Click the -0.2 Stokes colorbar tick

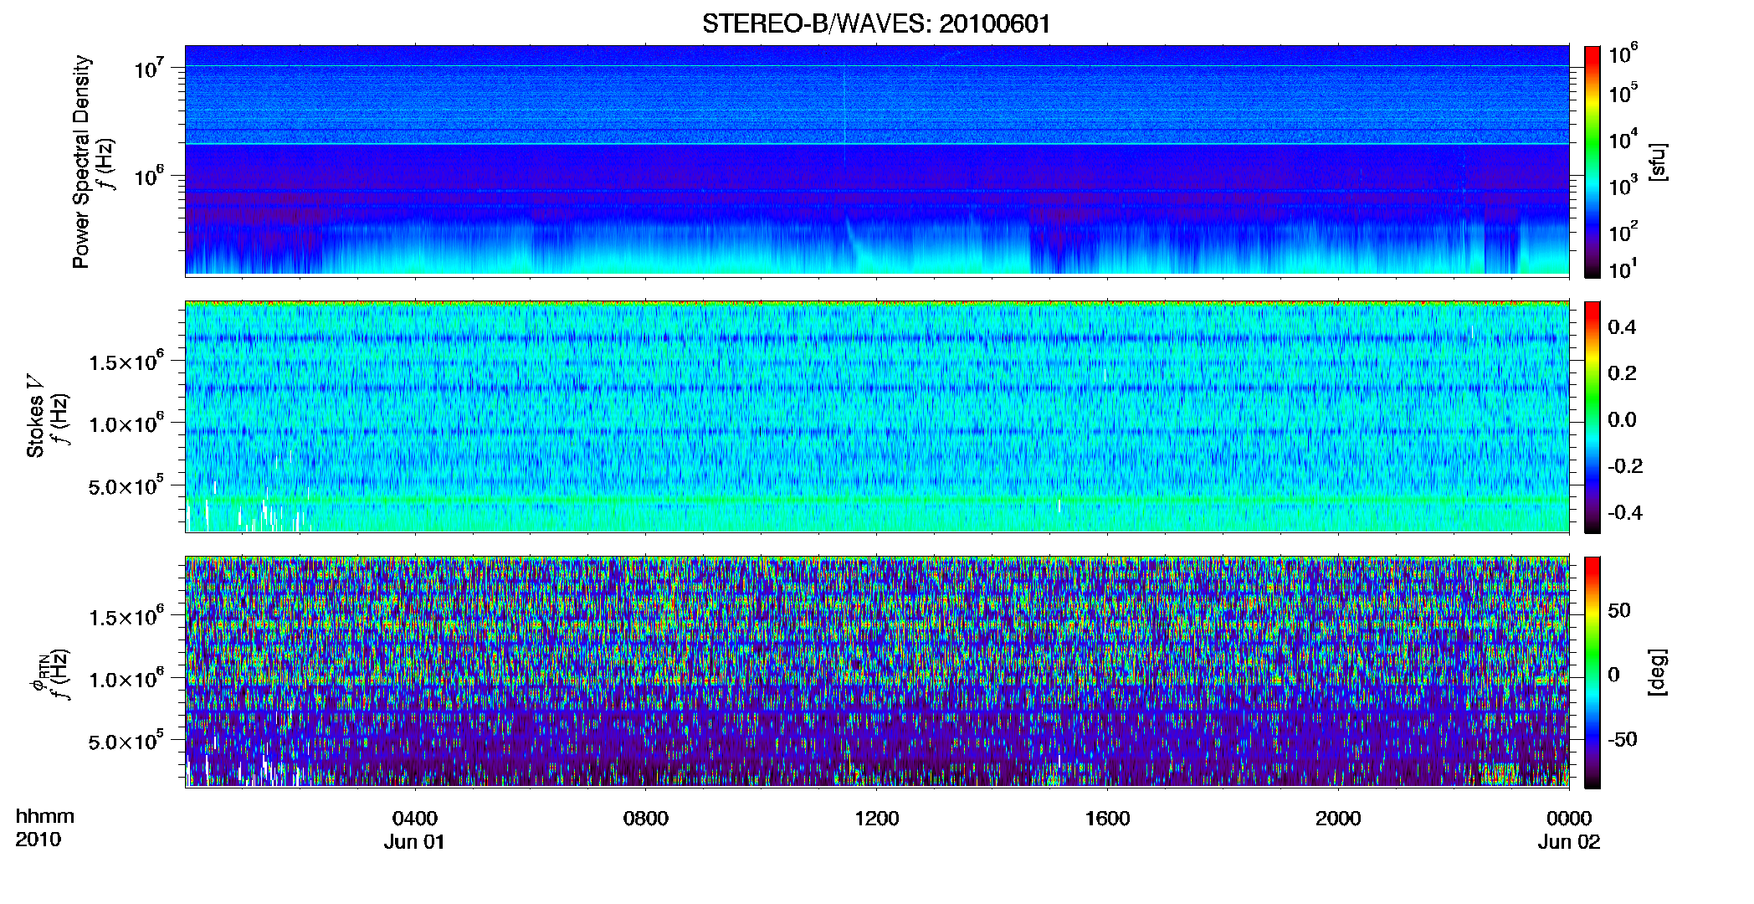pos(1625,465)
